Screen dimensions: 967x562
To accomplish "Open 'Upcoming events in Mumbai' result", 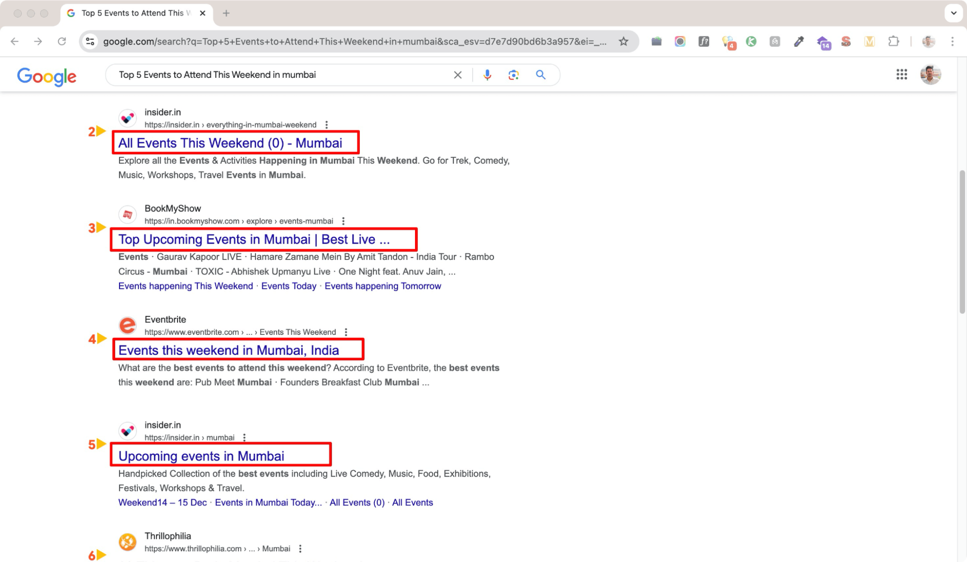I will (x=201, y=456).
